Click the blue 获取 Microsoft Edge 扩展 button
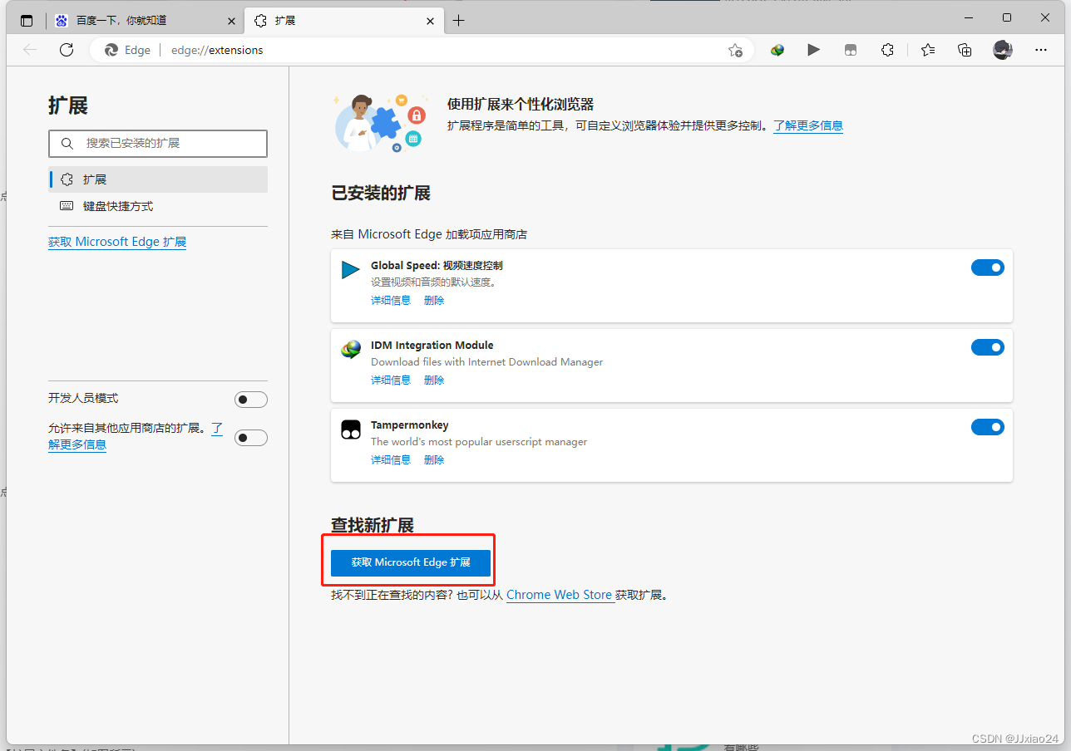The width and height of the screenshot is (1071, 751). (411, 562)
